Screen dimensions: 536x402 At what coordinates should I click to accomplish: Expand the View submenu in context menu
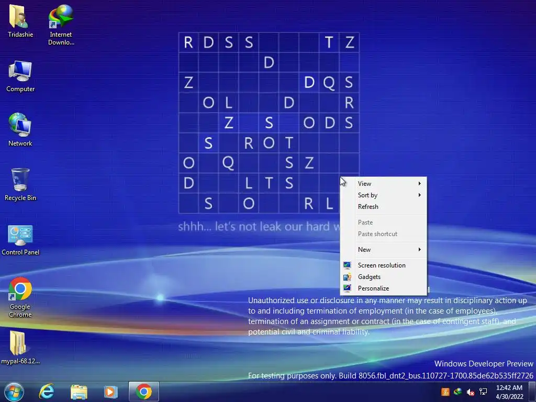pos(384,184)
